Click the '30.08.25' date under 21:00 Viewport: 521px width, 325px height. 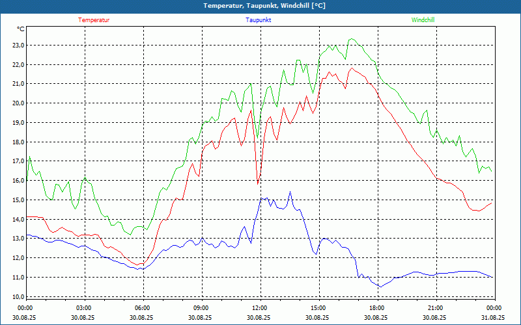434,317
